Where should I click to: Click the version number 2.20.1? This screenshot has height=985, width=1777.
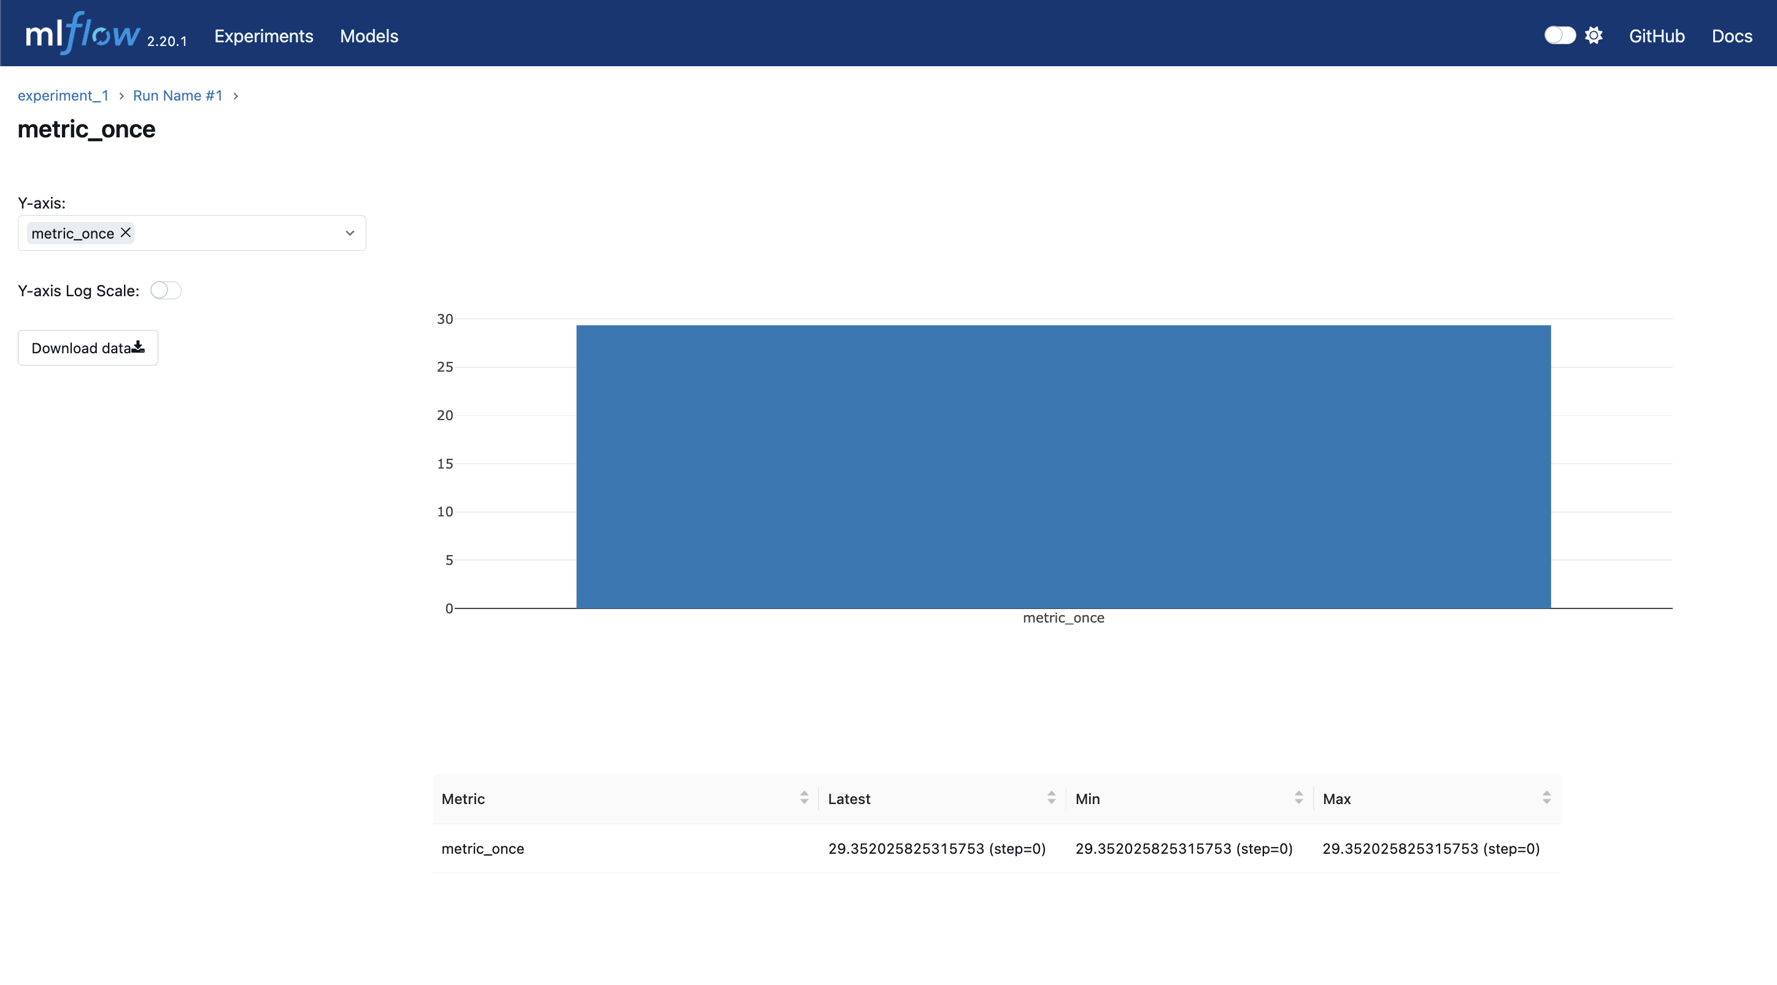(x=167, y=41)
